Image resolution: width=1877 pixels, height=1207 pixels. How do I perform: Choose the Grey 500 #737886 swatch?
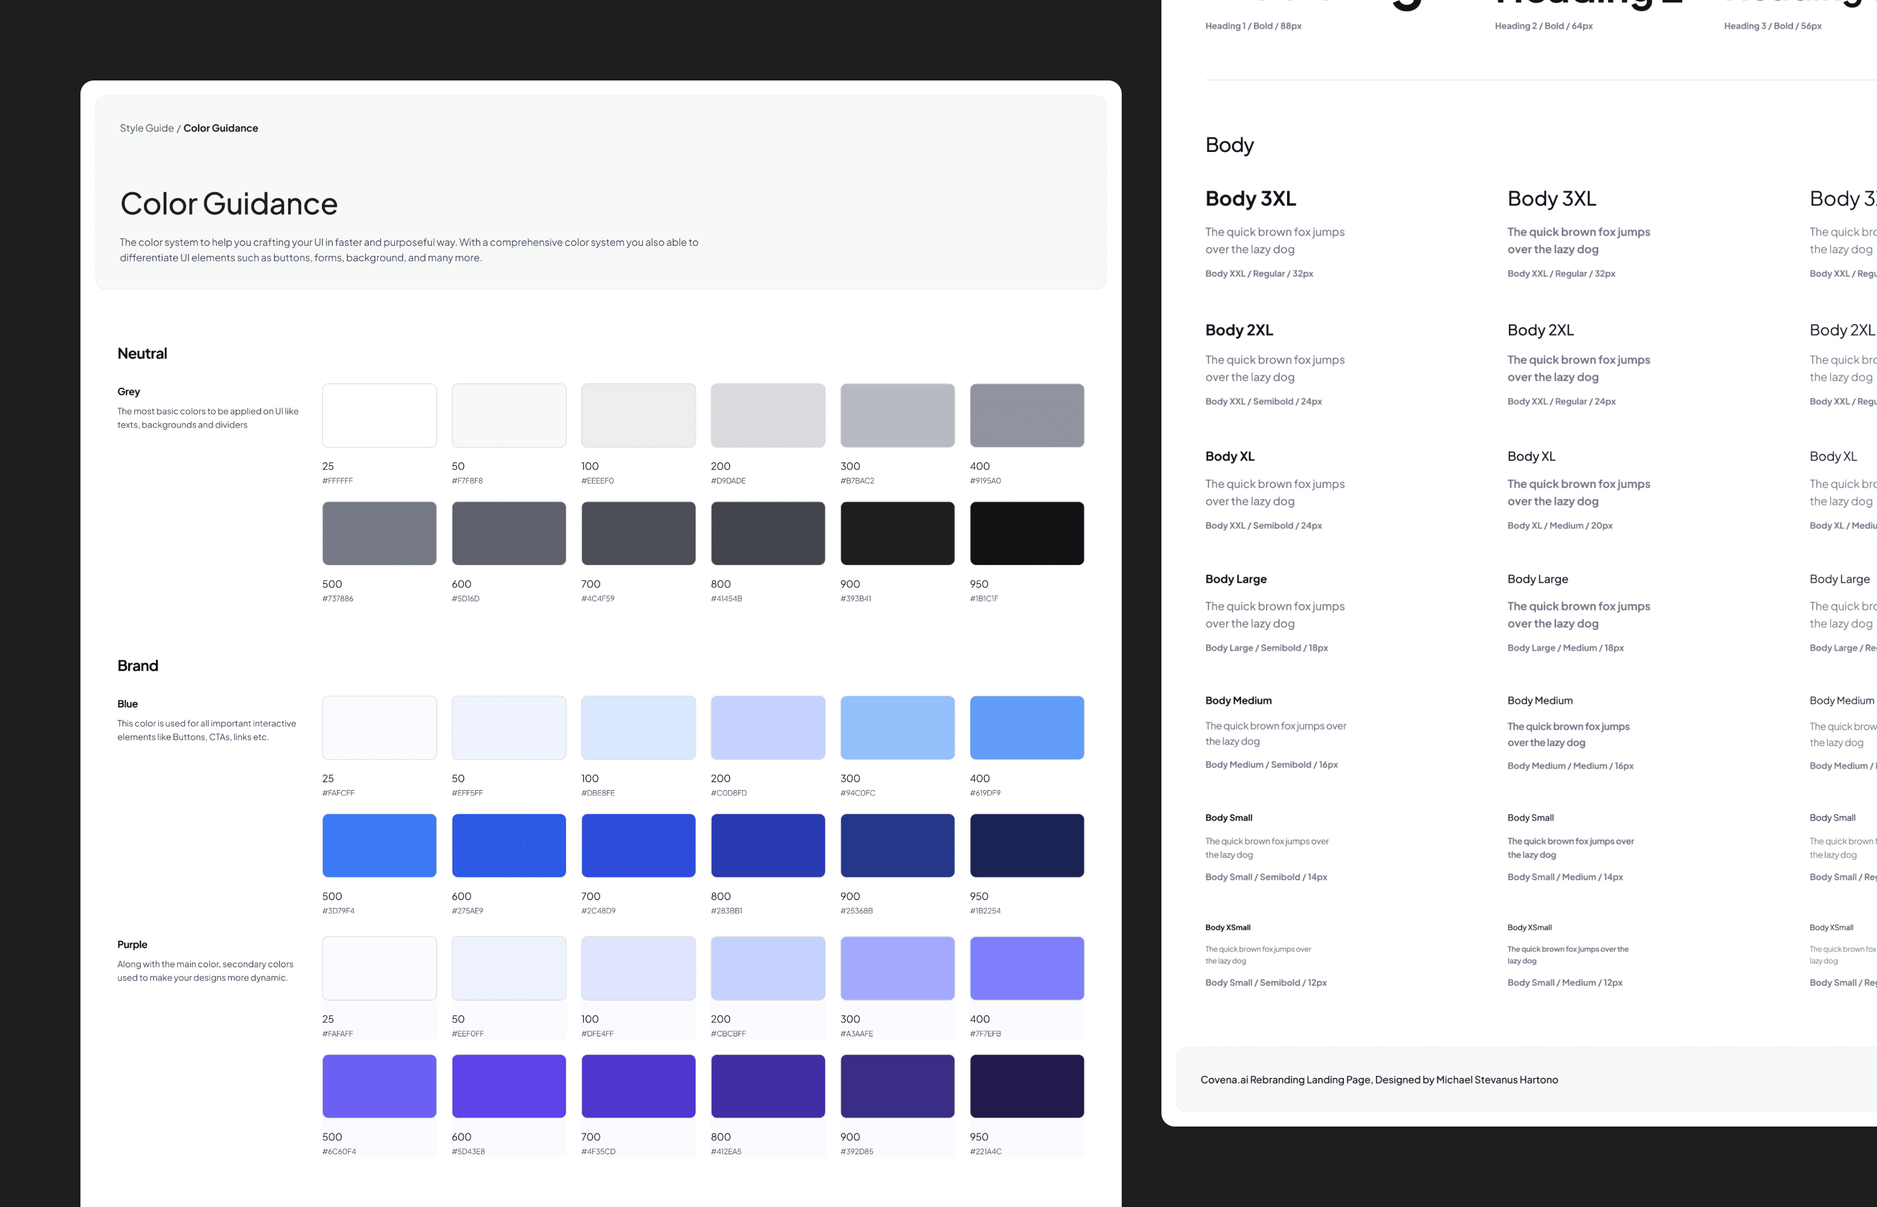379,534
